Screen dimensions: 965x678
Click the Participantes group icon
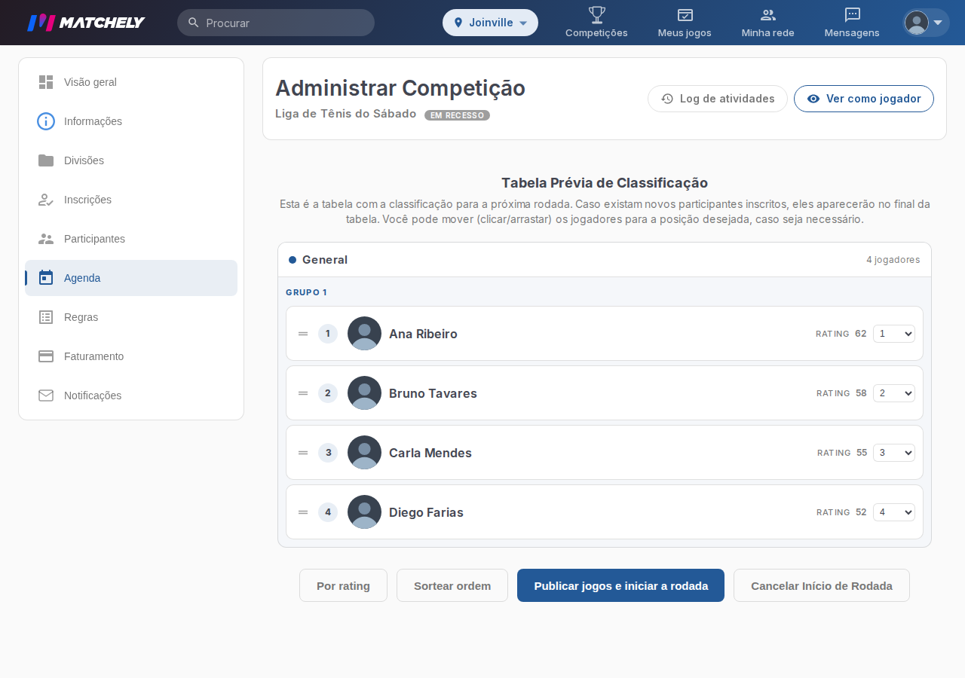click(46, 239)
